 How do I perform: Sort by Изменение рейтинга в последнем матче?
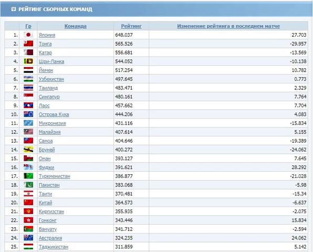coord(228,26)
